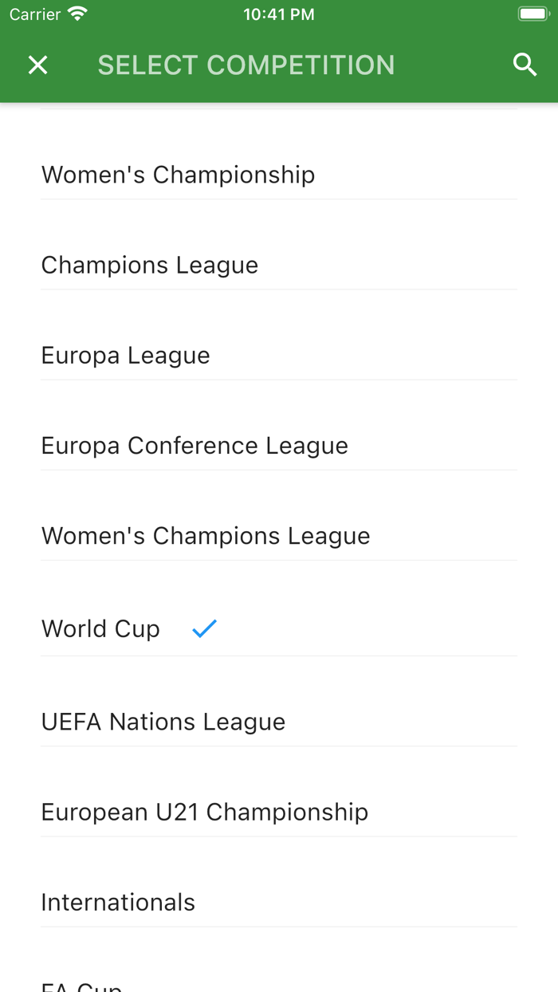This screenshot has width=558, height=992.
Task: Select Women's Championship competition
Action: pos(178,175)
